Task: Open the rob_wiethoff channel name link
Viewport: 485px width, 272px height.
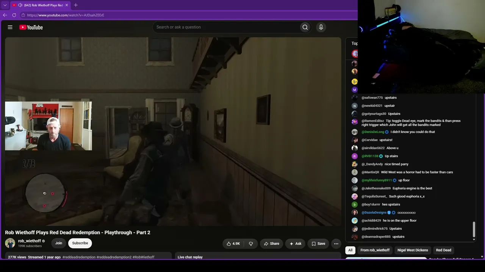Action: coord(30,241)
